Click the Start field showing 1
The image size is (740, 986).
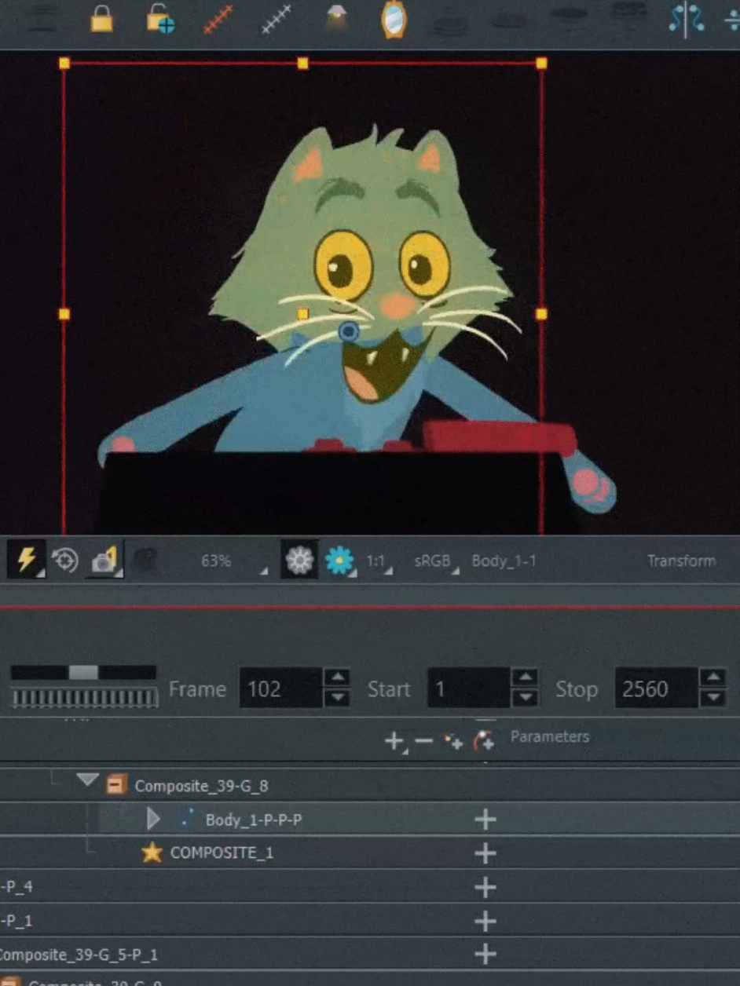click(468, 688)
